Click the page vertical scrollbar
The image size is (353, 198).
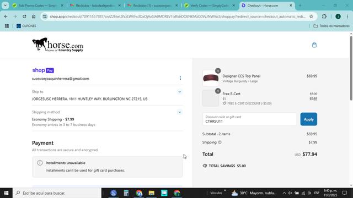coord(351,68)
